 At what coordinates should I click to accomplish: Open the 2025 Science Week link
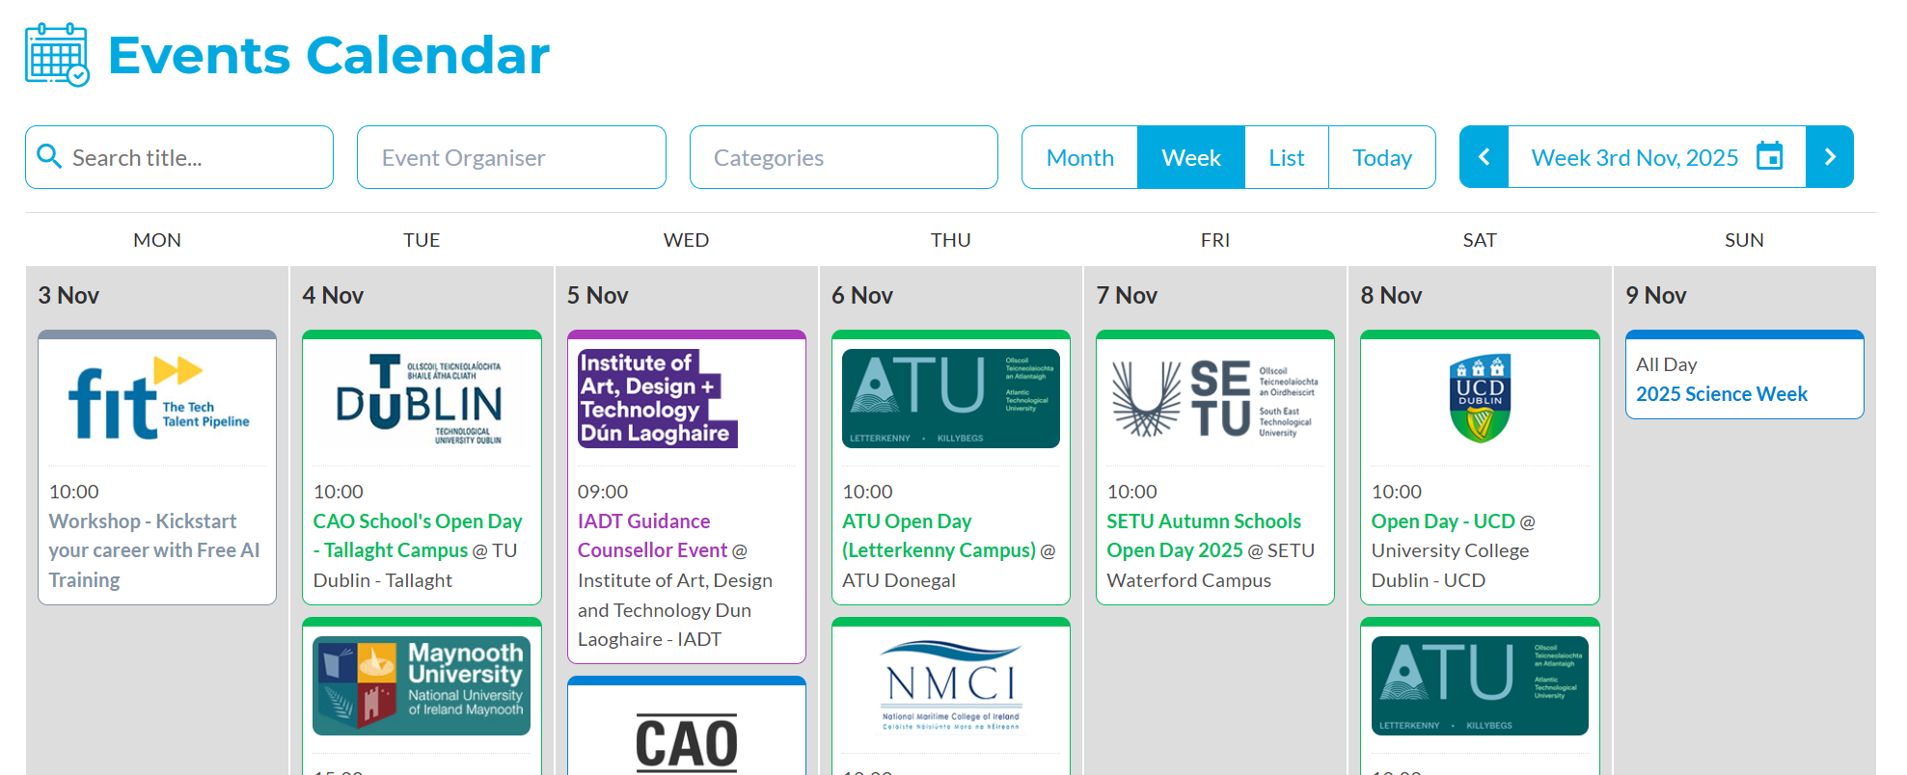click(1721, 394)
